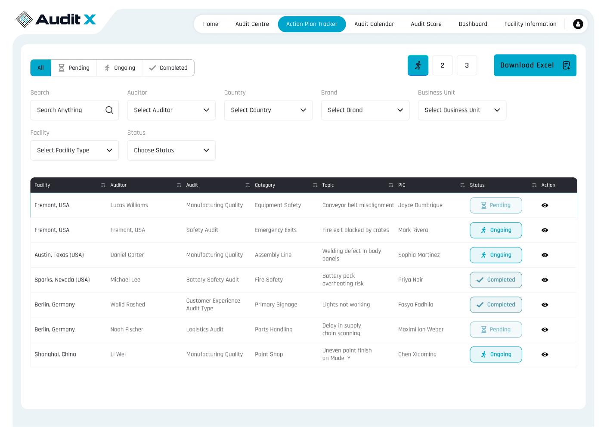Screen dimensions: 607x427
Task: Expand the Select Country dropdown
Action: pyautogui.click(x=268, y=110)
